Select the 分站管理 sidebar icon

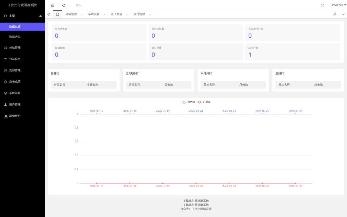point(5,47)
